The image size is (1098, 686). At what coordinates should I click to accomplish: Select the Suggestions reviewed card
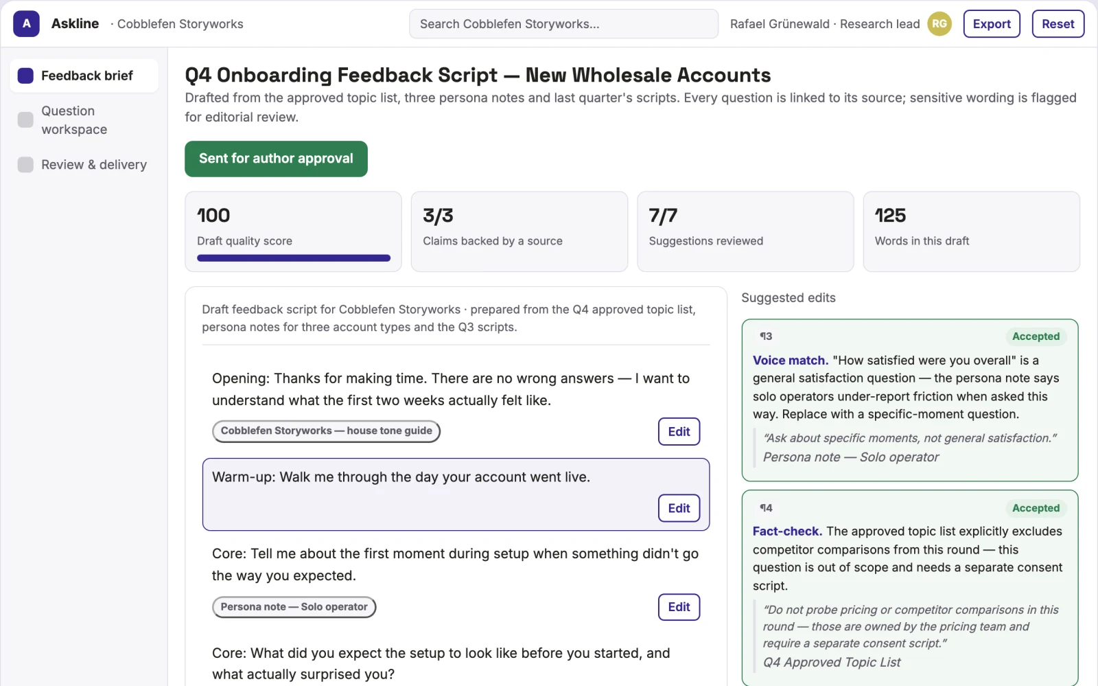[745, 231]
